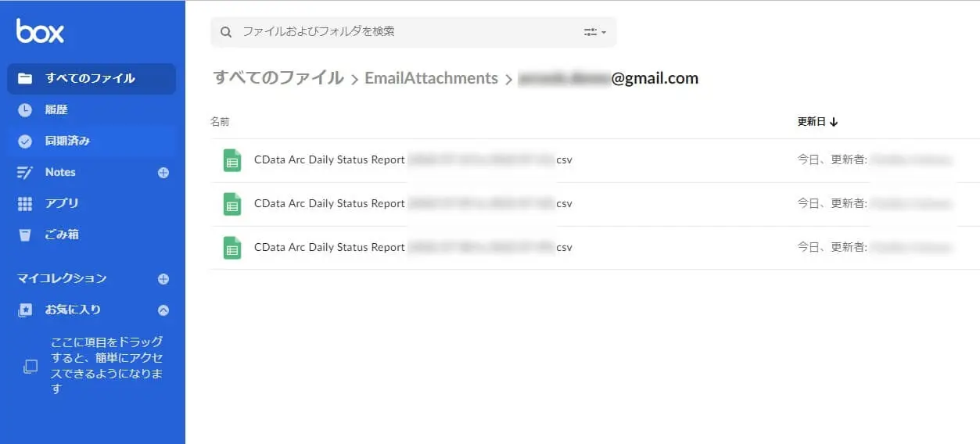Collapse the お気に入り section chevron
Screen dimensions: 980x444
(x=163, y=310)
